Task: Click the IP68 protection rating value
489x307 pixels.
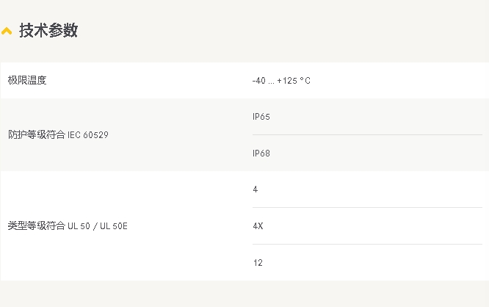Action: (261, 153)
